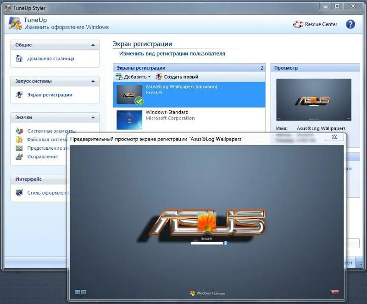Open Домашняя страница link
The image size is (367, 304).
[x=51, y=59]
